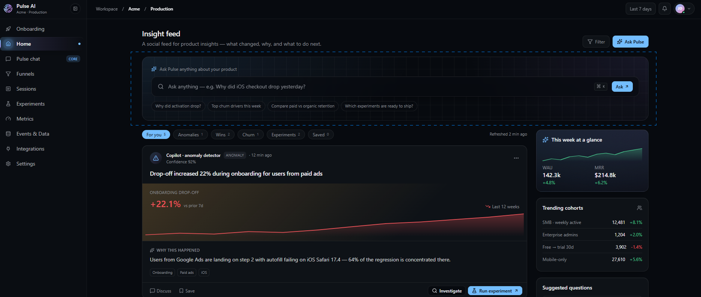Click the Last 12 weeks trend icon
701x297 pixels.
click(x=488, y=207)
